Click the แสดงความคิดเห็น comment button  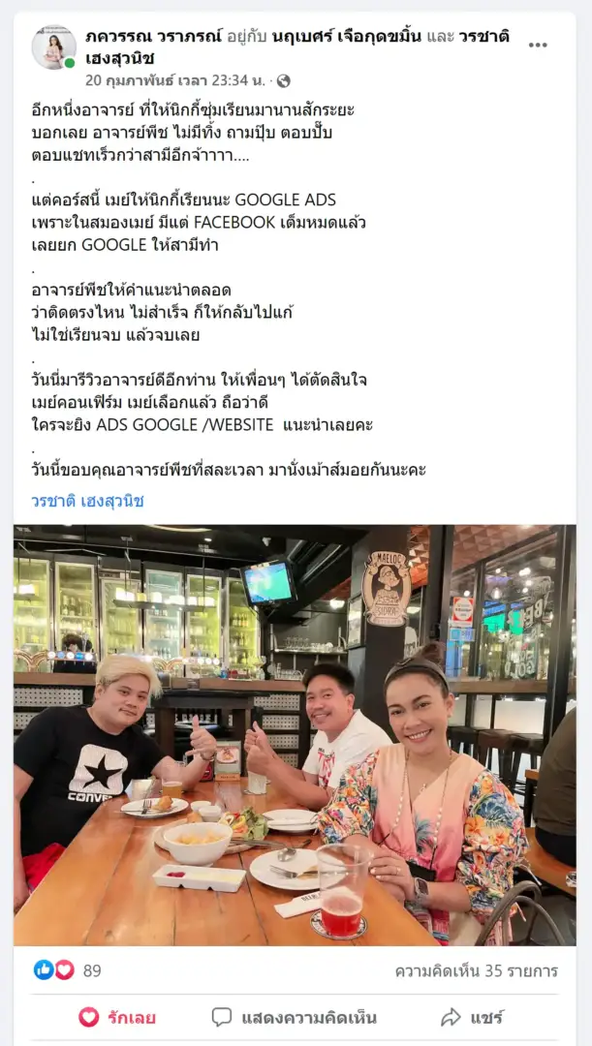click(x=295, y=1017)
